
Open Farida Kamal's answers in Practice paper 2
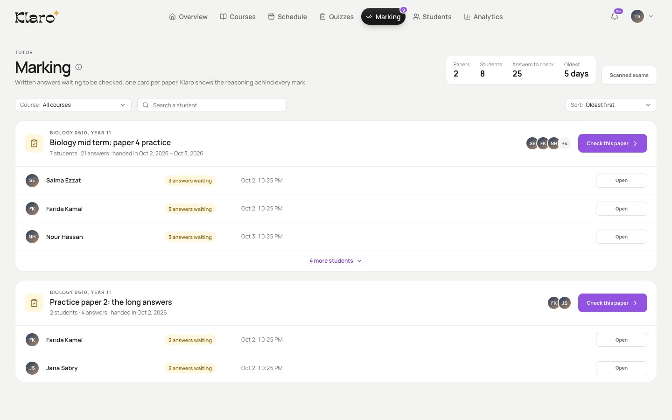coord(622,340)
